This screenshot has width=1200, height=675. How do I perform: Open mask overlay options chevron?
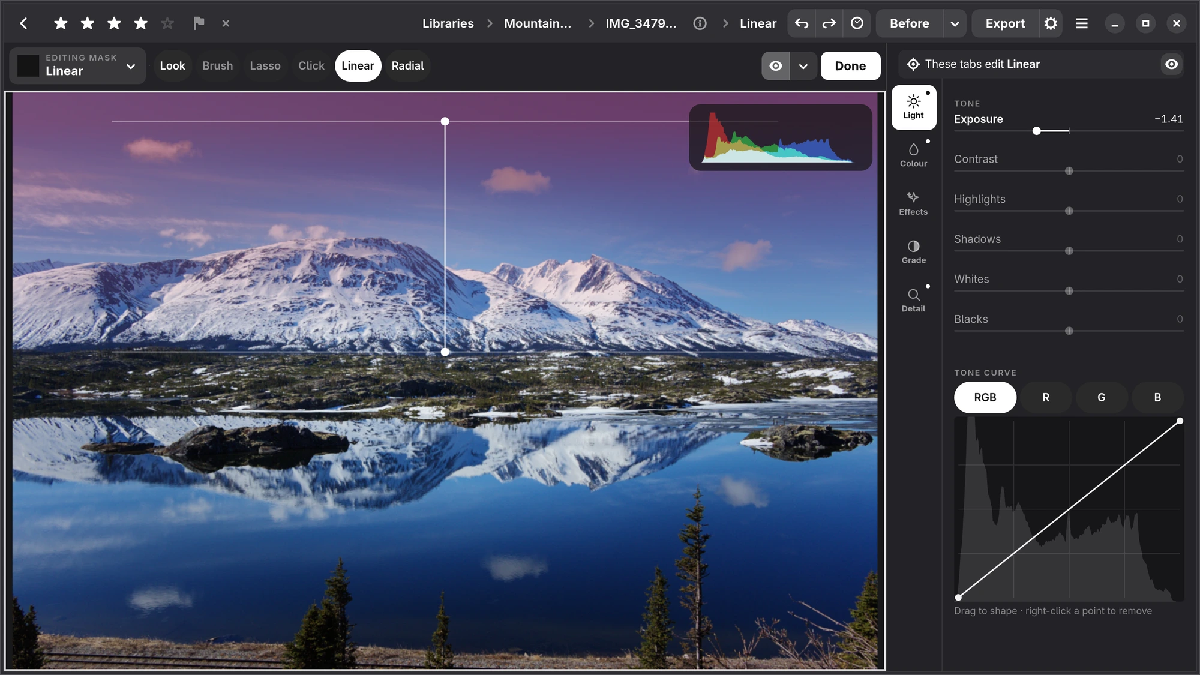[803, 66]
